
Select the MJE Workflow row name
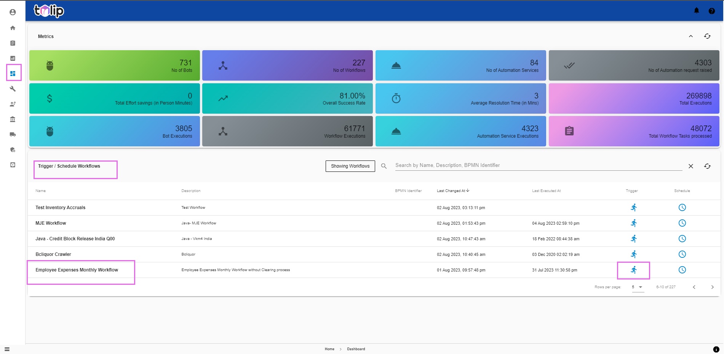tap(51, 223)
